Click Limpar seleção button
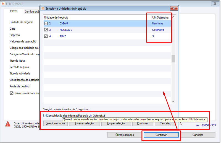221x143 pixels. point(116,123)
